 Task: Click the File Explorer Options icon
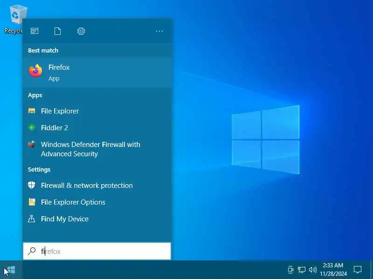[x=32, y=202]
